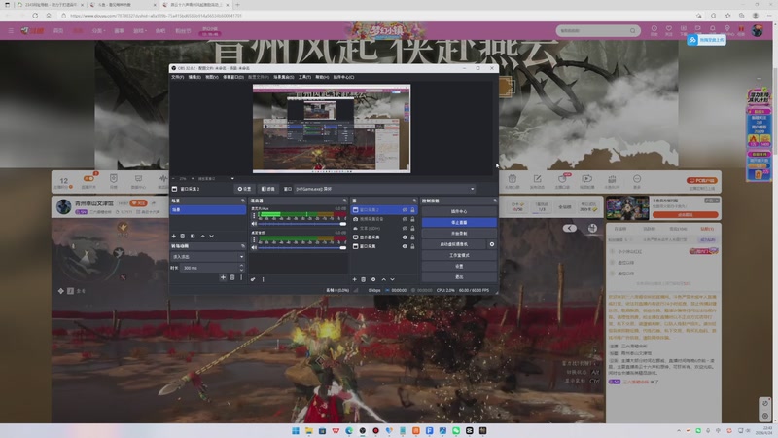The image size is (778, 438).
Task: Move scene down with Scenes panel arrow
Action: [211, 236]
